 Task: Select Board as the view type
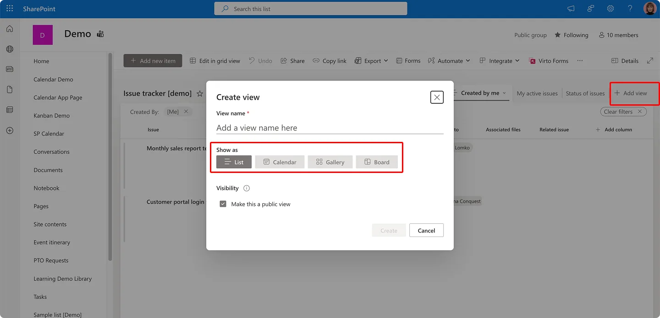(x=377, y=162)
